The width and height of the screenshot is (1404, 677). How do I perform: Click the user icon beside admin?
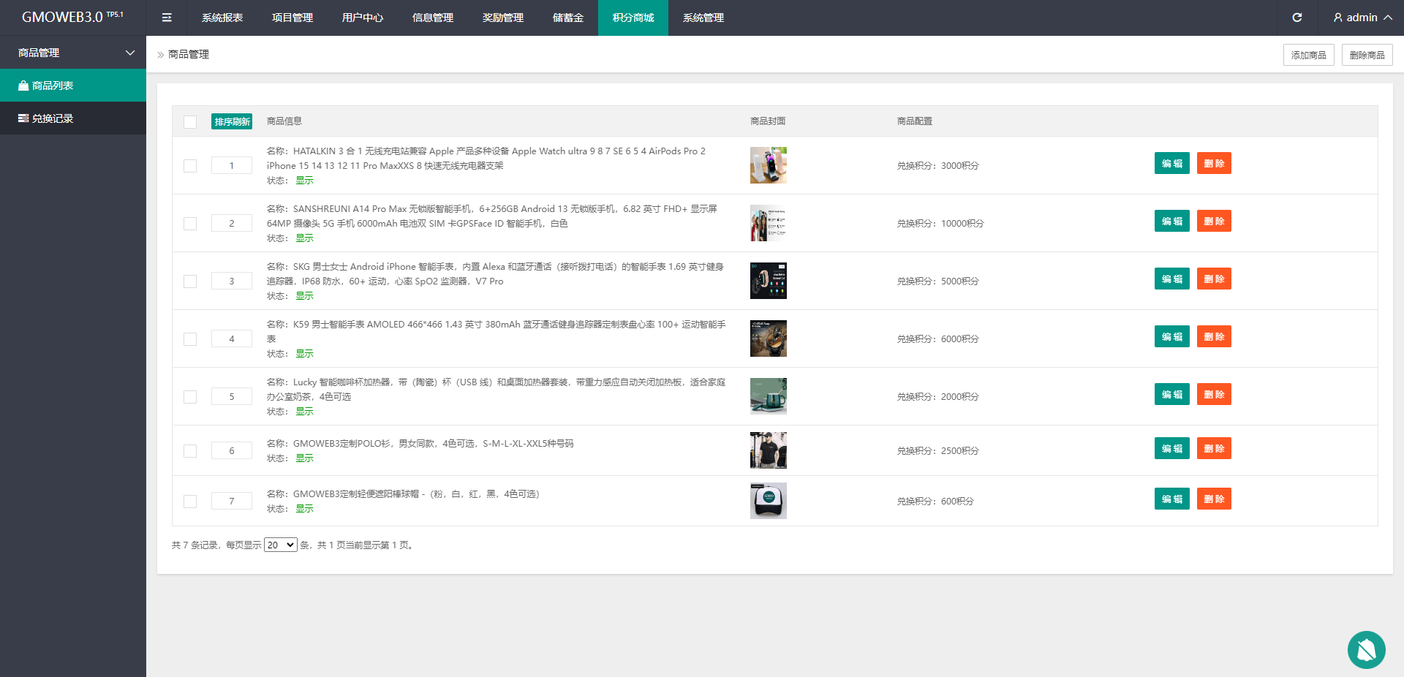click(1337, 18)
